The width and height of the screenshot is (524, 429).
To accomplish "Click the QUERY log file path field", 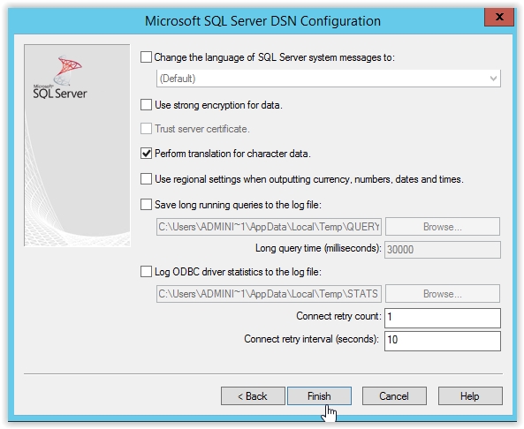I will coord(269,227).
